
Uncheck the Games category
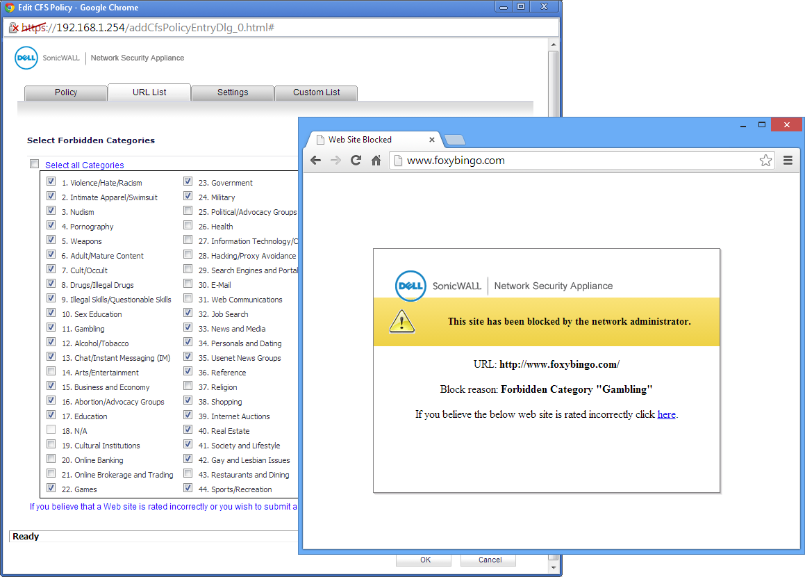tap(51, 488)
